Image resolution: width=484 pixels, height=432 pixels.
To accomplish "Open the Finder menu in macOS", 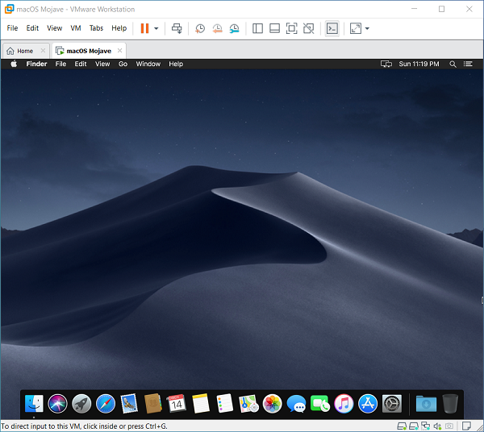I will (36, 64).
